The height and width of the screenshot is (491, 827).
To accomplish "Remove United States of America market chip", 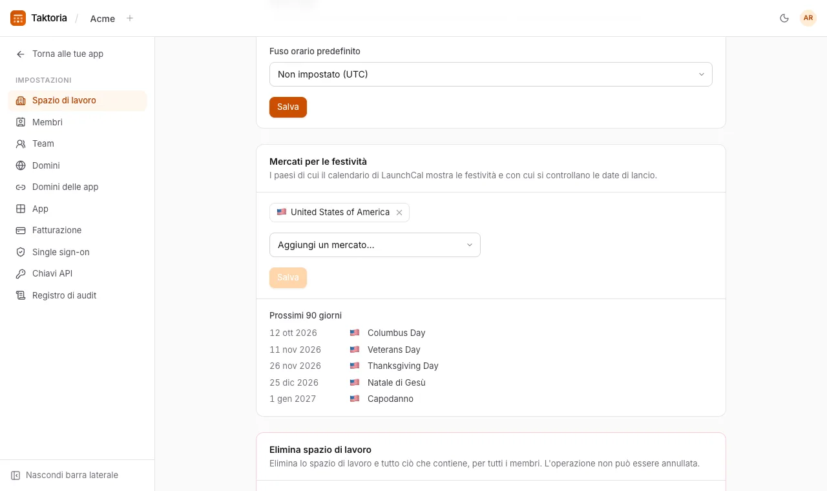I will (x=399, y=213).
